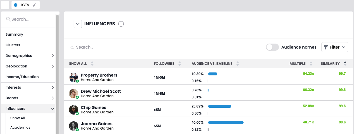This screenshot has height=134, width=354.
Task: Click the pencil edit icon beside HGTV
Action: (34, 5)
